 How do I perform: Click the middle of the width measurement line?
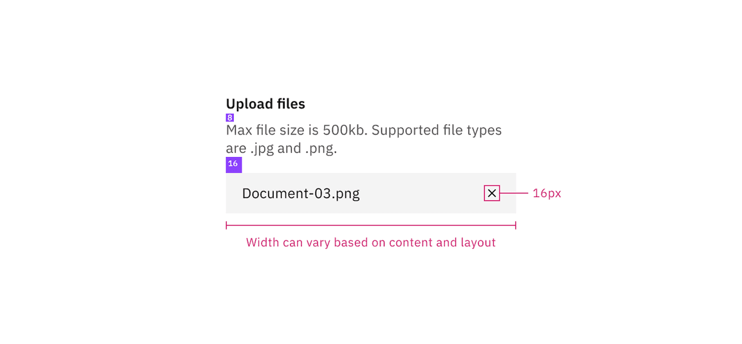(370, 225)
